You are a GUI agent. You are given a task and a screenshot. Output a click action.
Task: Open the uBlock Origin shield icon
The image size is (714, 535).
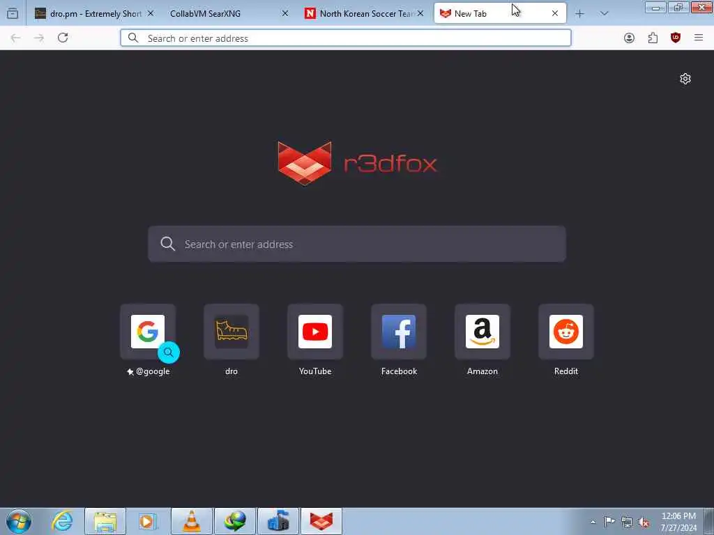pyautogui.click(x=675, y=38)
